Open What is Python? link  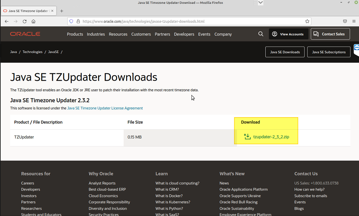coord(169,208)
